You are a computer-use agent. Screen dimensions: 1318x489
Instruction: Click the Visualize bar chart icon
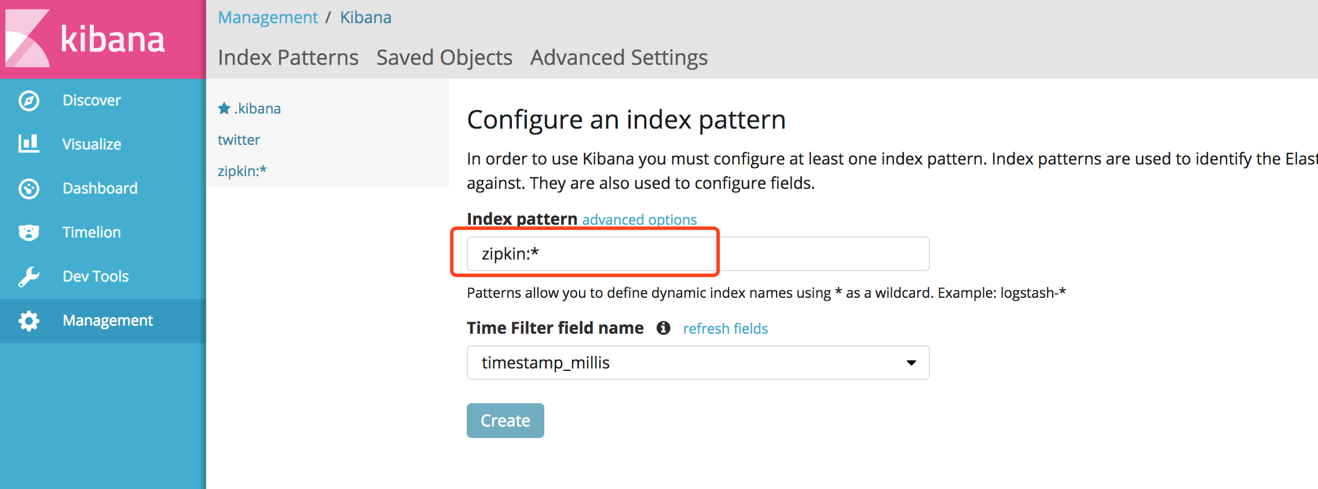tap(29, 144)
